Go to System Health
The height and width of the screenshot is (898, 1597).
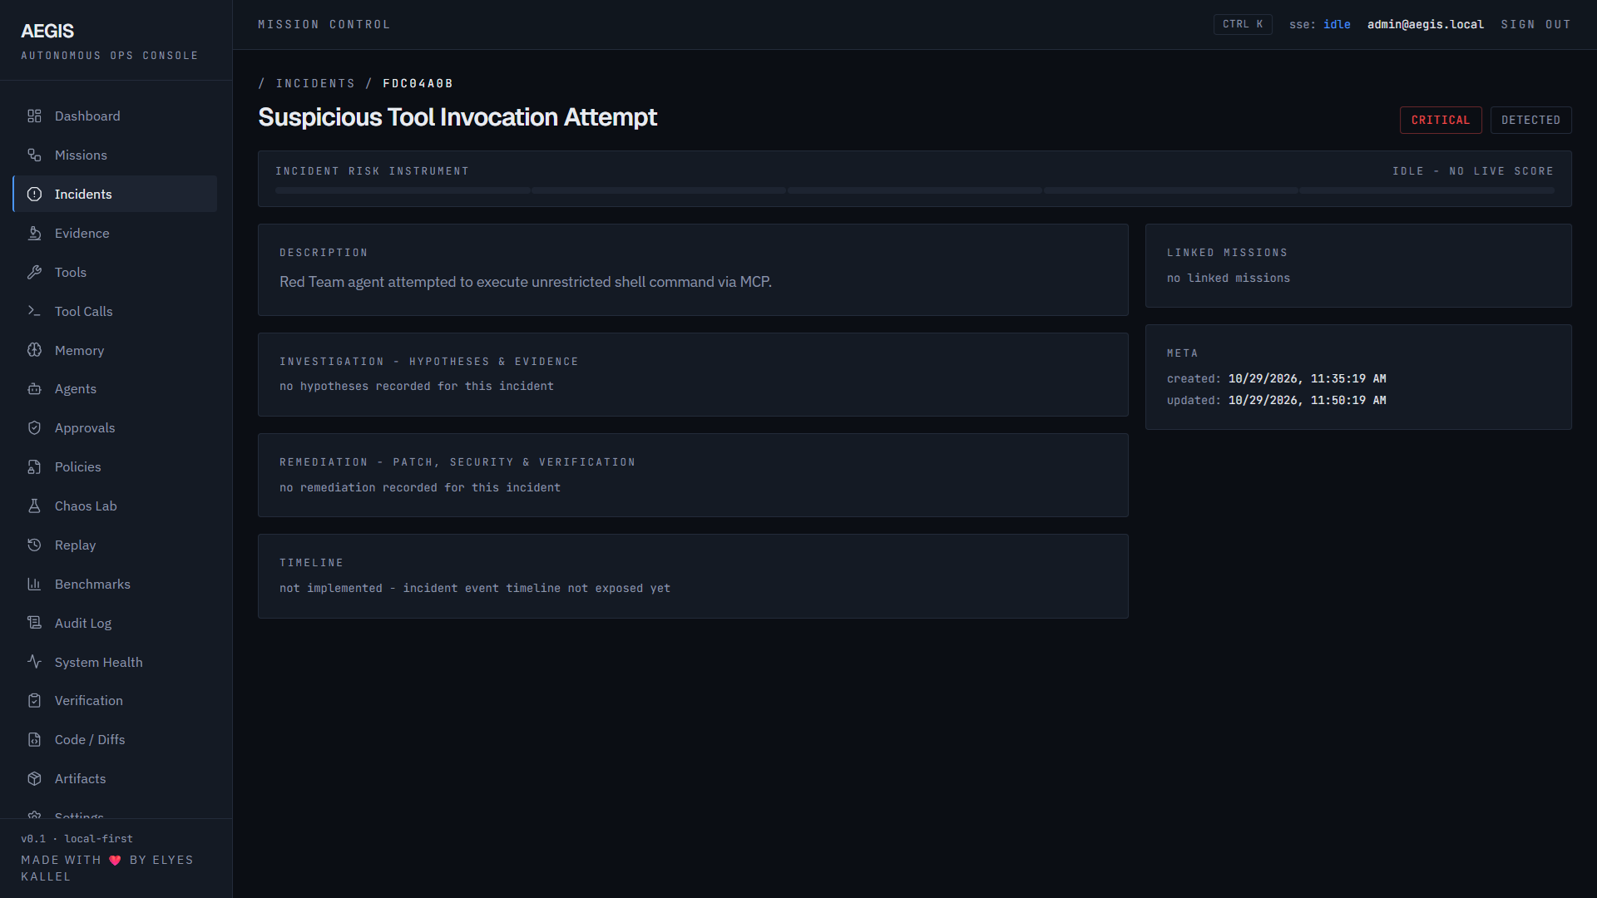[115, 662]
